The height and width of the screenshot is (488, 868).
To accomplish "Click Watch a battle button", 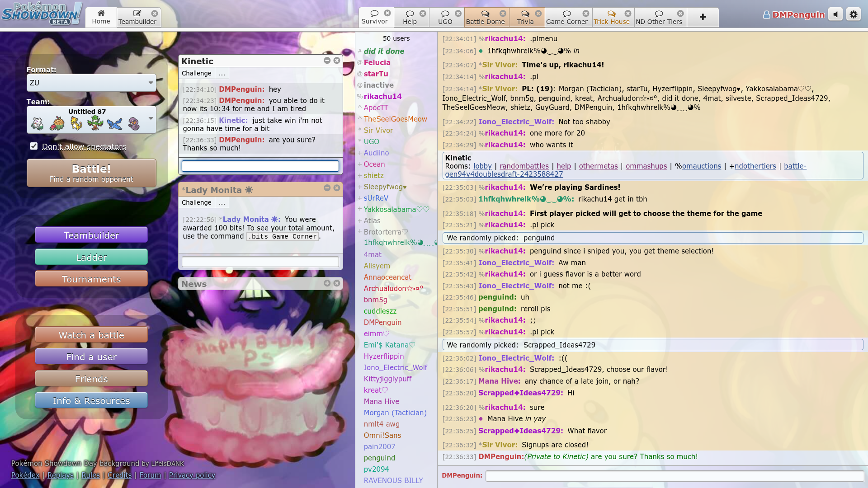I will [91, 335].
